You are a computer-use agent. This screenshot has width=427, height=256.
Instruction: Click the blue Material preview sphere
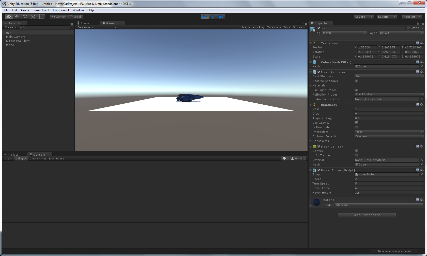pos(316,202)
